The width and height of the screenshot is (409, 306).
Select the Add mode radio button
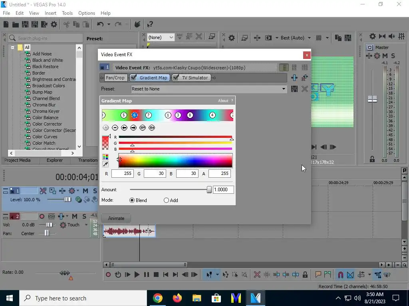166,200
